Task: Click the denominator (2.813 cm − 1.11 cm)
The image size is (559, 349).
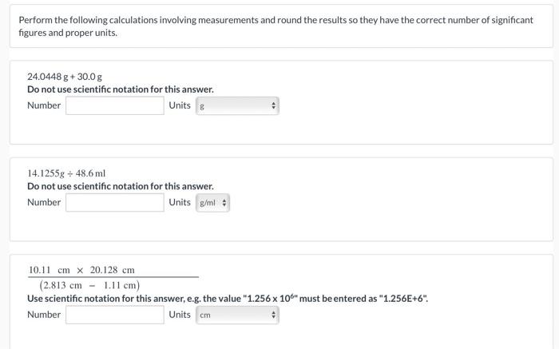Action: 89,285
